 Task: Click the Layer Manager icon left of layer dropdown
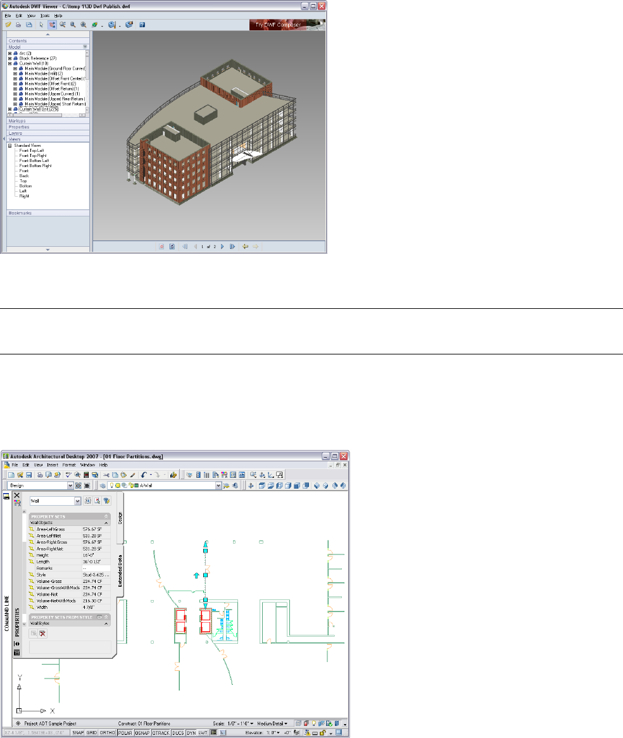(102, 485)
